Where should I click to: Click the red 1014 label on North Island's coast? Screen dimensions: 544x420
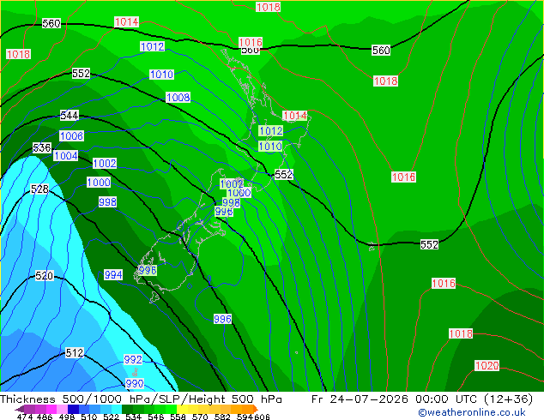[x=295, y=116]
